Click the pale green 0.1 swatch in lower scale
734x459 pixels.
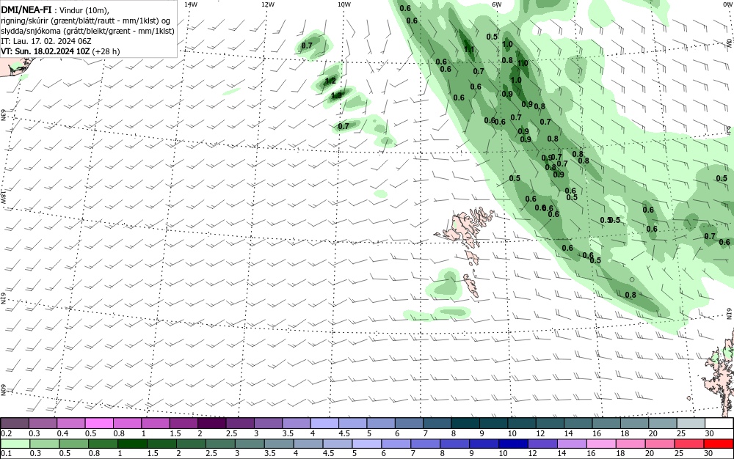(x=15, y=444)
